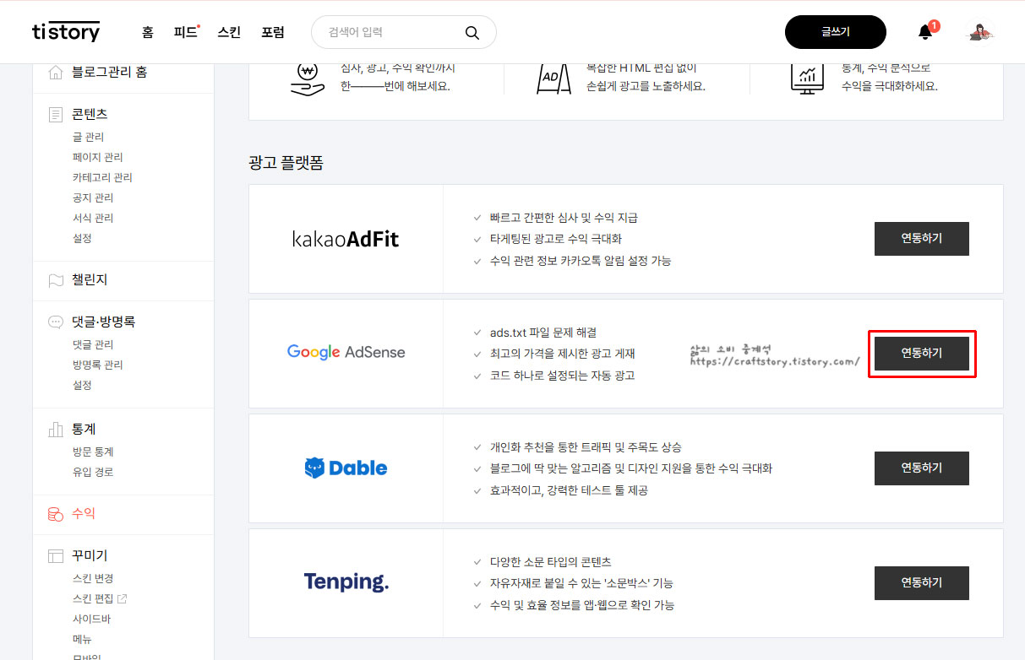The height and width of the screenshot is (660, 1025).
Task: Go to 메뉴 under 꾸미기
Action: (x=82, y=639)
